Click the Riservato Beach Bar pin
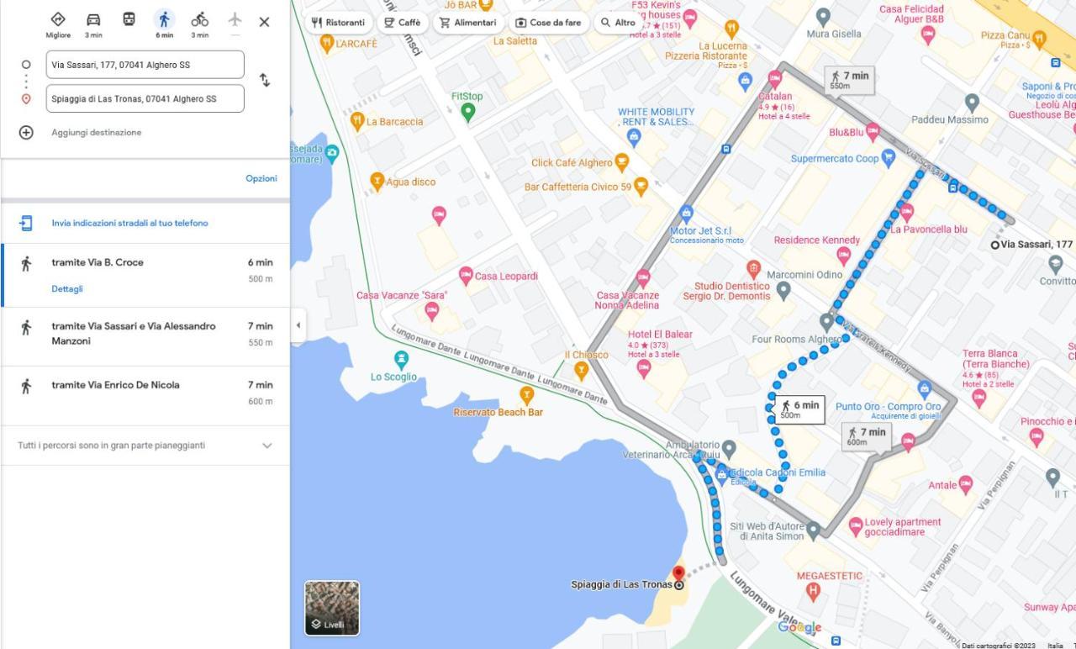This screenshot has height=649, width=1076. (527, 393)
